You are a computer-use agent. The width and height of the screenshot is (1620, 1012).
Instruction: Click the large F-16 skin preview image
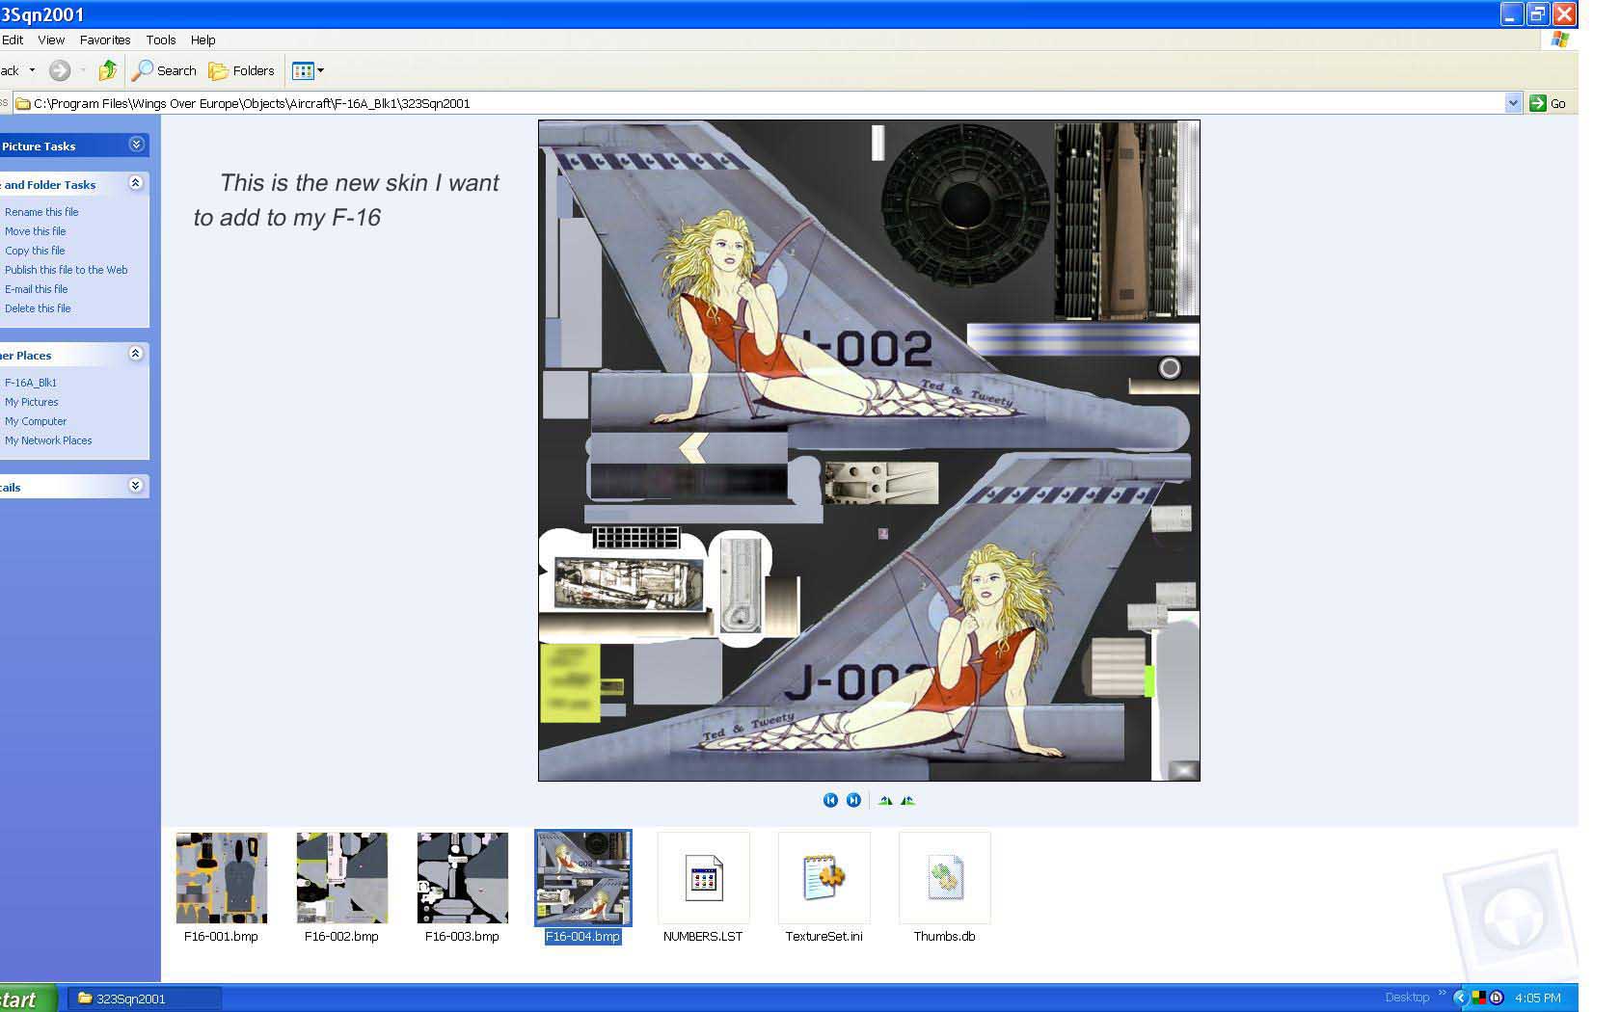869,450
